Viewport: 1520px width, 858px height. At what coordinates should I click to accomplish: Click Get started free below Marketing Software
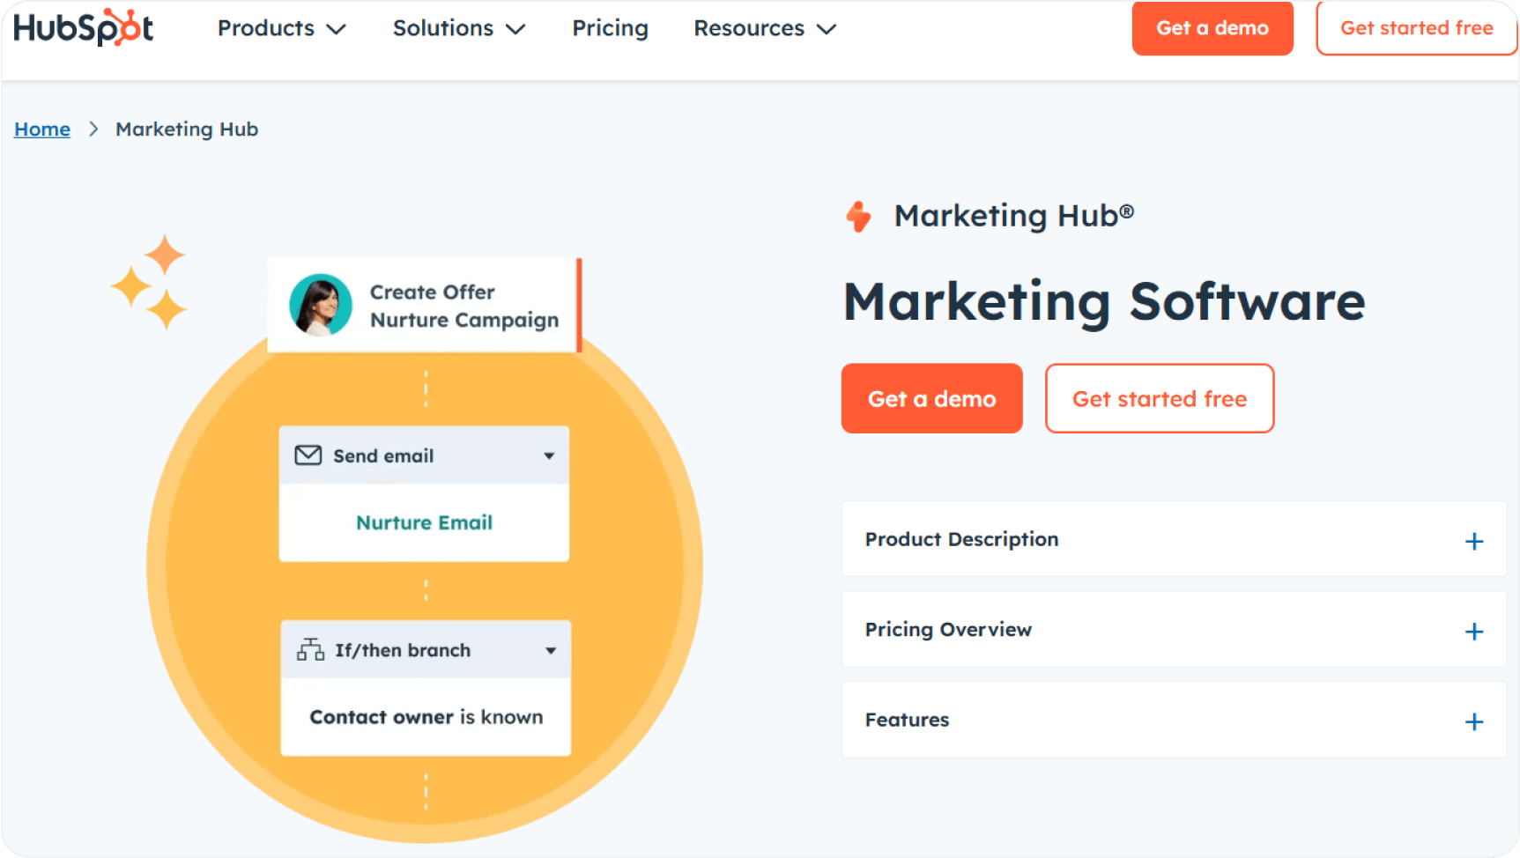(1159, 398)
